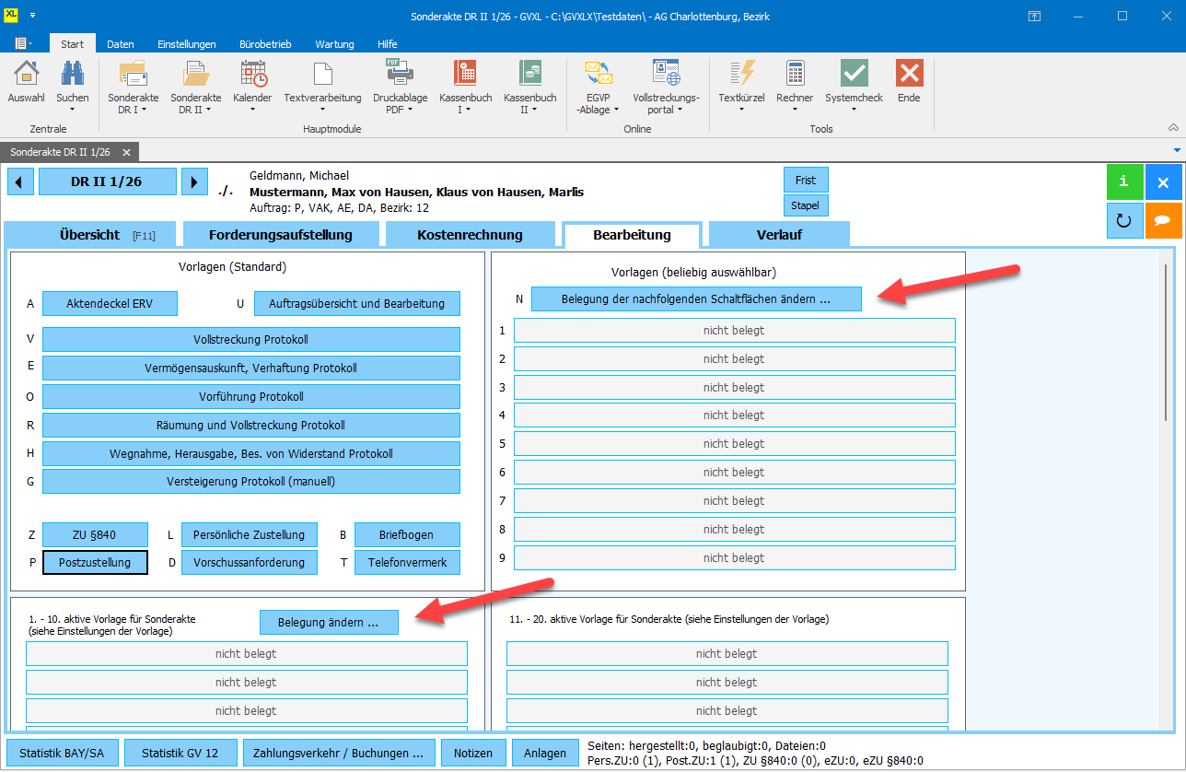
Task: Expand Kalender dropdown arrow
Action: [252, 110]
